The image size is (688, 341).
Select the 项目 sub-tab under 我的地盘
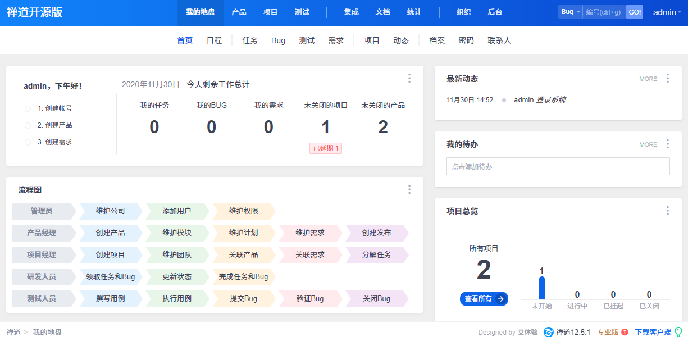pyautogui.click(x=372, y=40)
